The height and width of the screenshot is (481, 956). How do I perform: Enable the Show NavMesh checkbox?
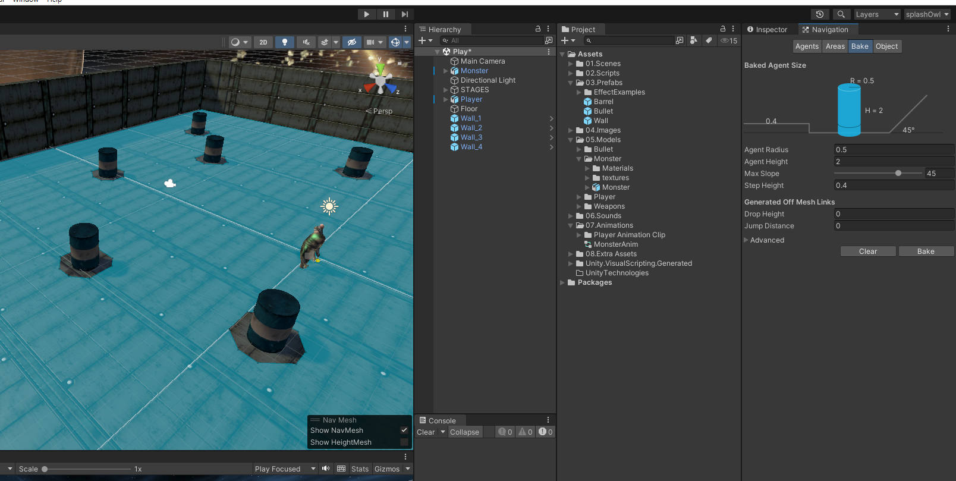[x=404, y=430]
